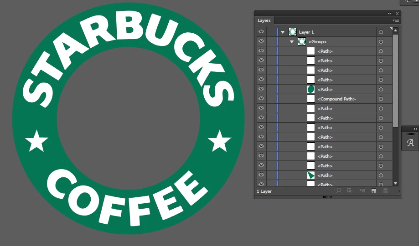Click the Layer 1 logo thumbnail

pyautogui.click(x=293, y=32)
